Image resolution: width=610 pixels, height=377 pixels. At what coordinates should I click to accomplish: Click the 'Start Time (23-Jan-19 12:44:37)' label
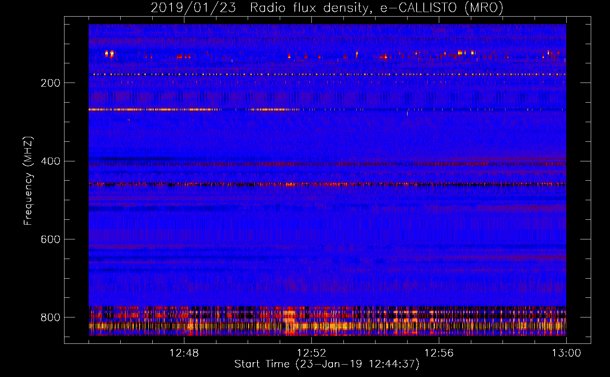tap(327, 364)
